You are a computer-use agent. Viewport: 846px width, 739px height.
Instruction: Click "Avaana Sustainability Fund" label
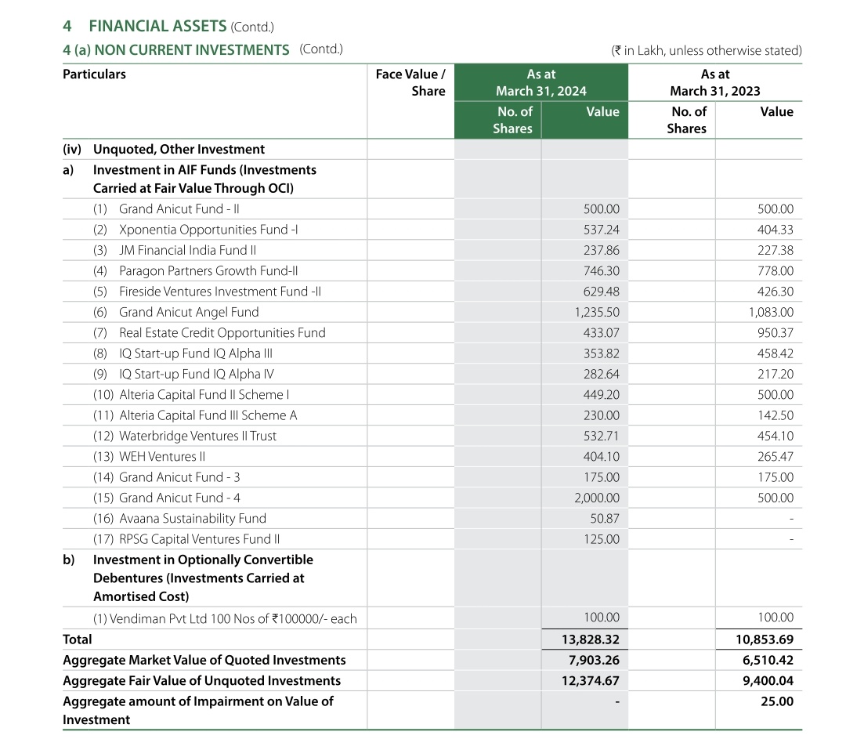tap(193, 518)
